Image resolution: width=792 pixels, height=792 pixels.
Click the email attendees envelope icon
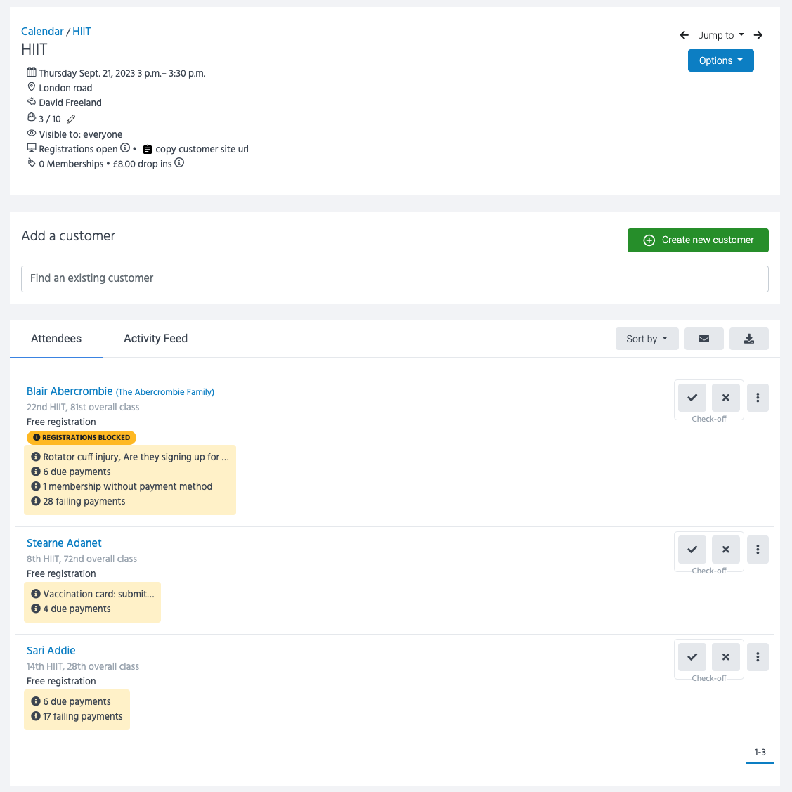click(704, 339)
